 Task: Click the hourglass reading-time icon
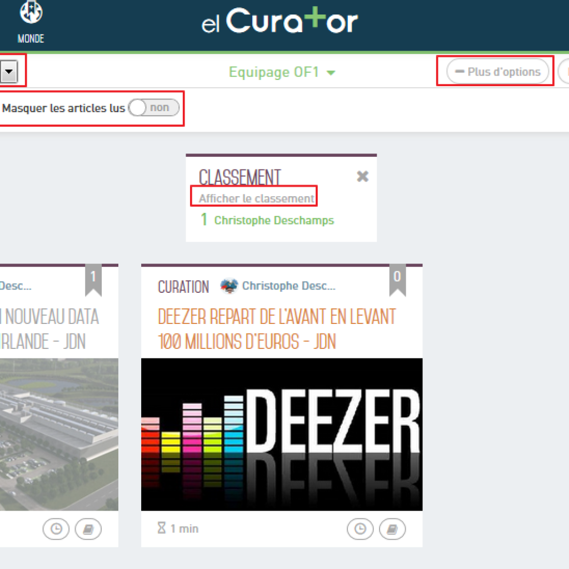[162, 528]
